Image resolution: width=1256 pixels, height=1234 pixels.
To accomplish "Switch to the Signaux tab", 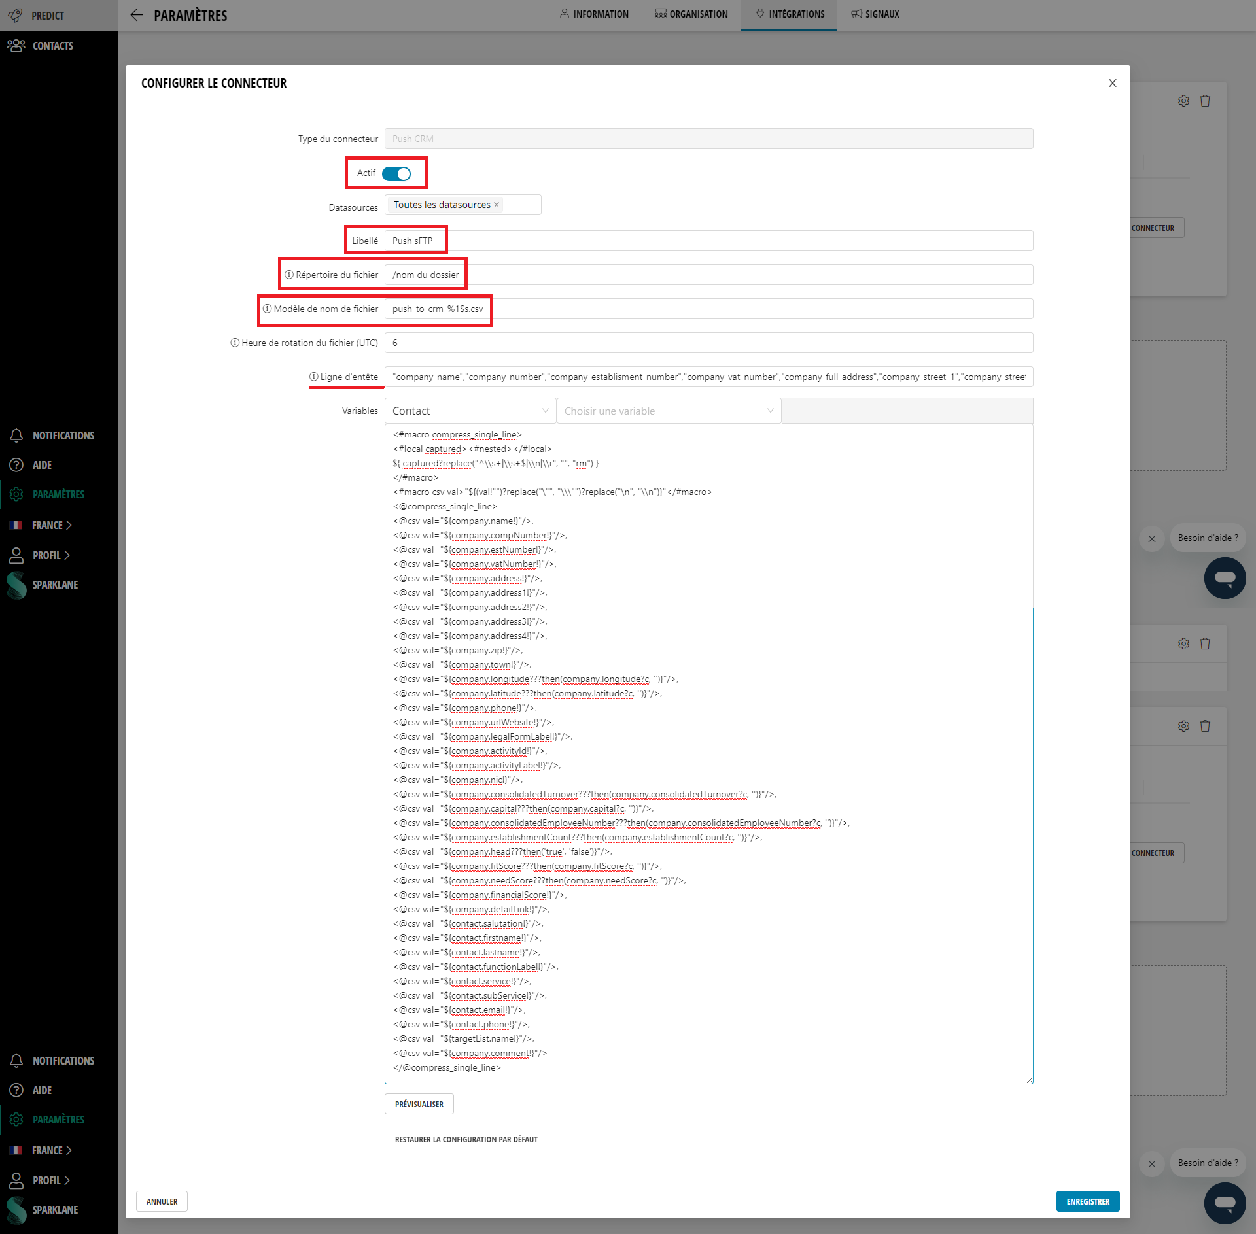I will [875, 14].
